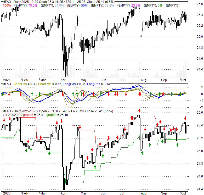This screenshot has width=204, height=195.
Task: Select the blue 'LongPds = 0.35' legend entry
Action: [x=74, y=84]
